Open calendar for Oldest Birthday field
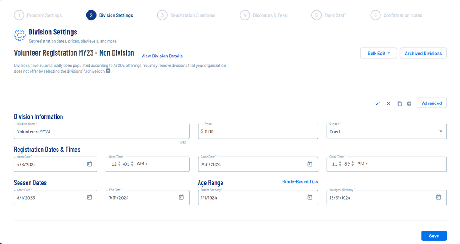The image size is (460, 244). [310, 197]
